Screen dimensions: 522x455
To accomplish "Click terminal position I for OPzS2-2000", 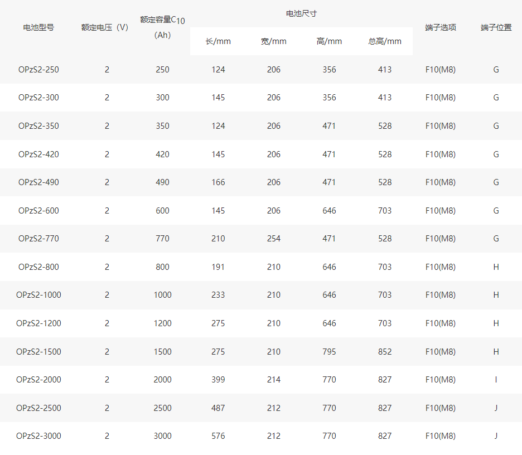I will pos(496,380).
